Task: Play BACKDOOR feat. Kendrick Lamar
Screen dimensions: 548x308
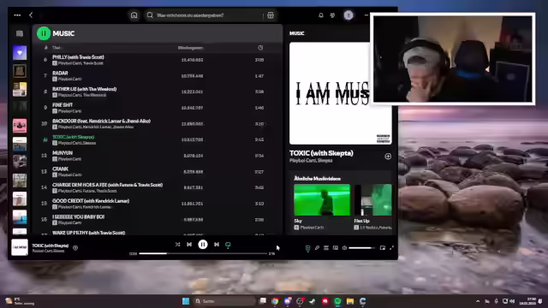Action: coord(158,123)
